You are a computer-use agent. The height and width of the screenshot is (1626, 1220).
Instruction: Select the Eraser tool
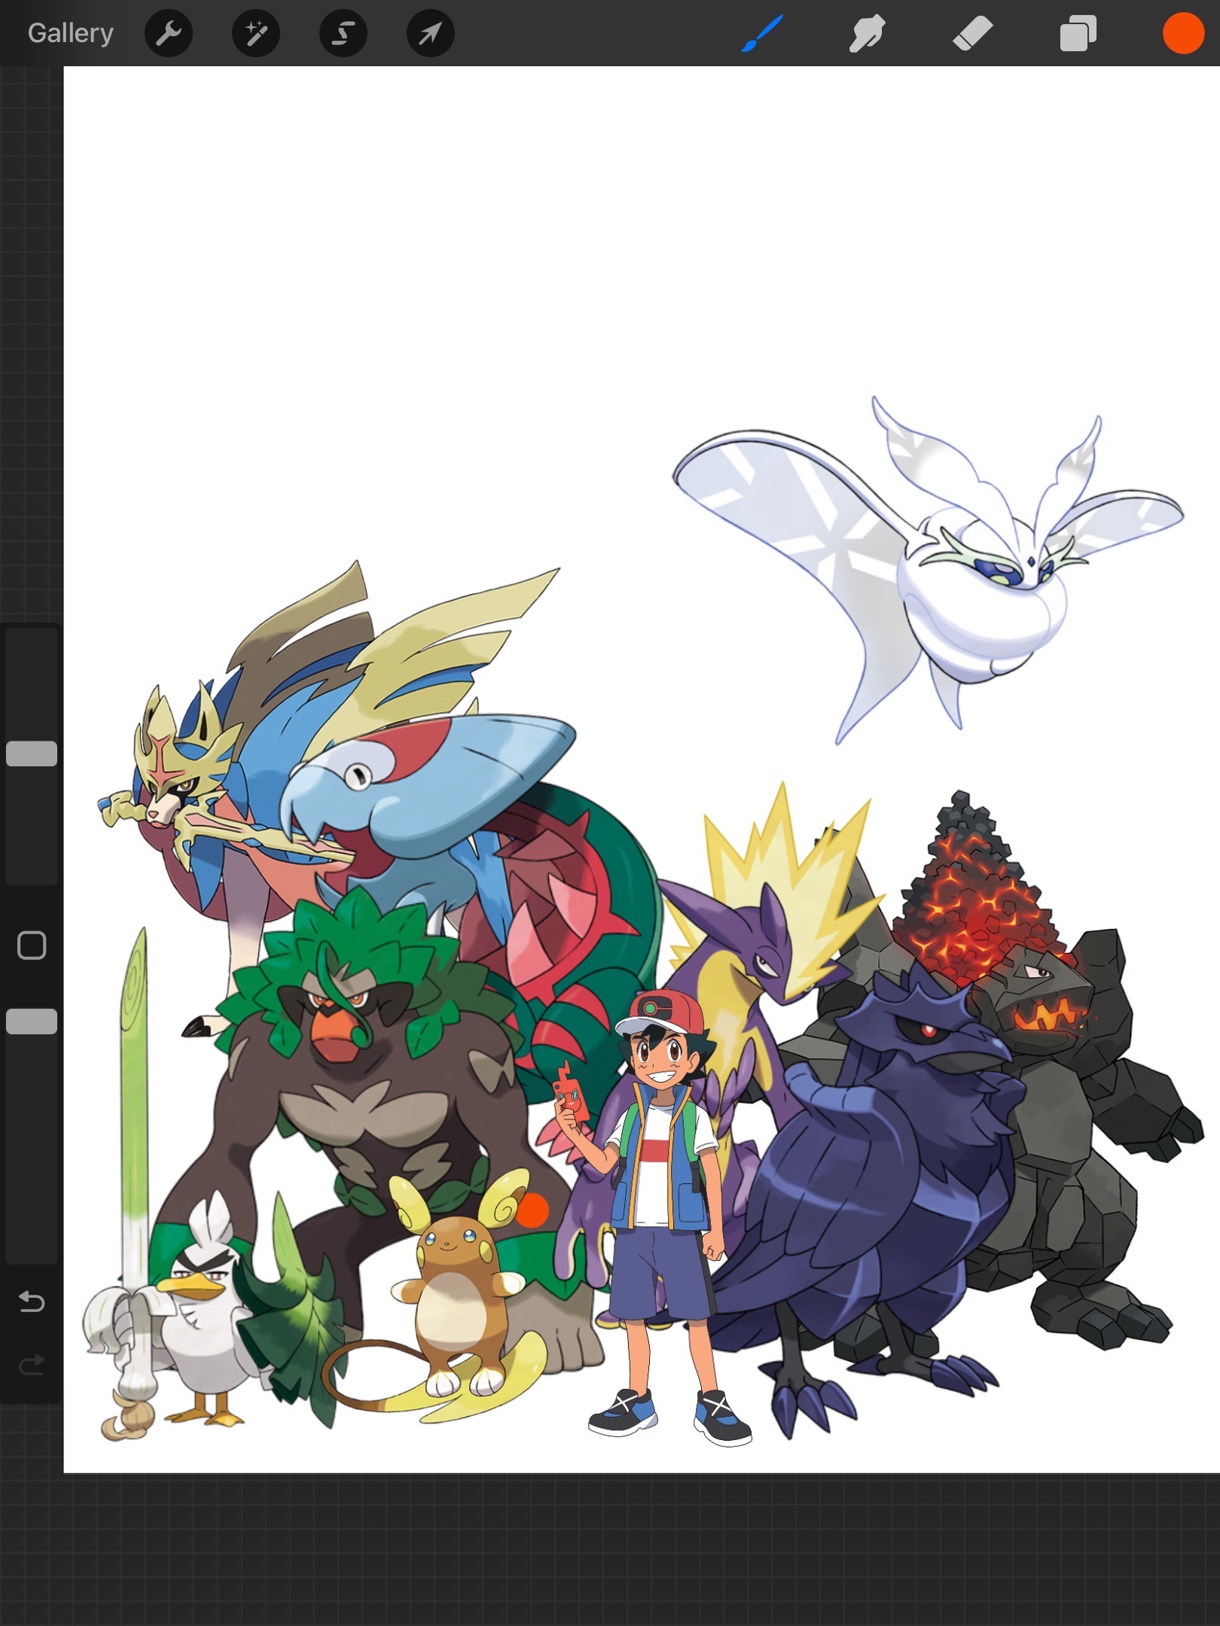(x=972, y=34)
